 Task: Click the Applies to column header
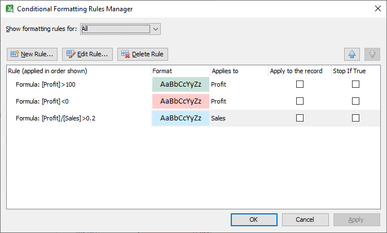(225, 71)
